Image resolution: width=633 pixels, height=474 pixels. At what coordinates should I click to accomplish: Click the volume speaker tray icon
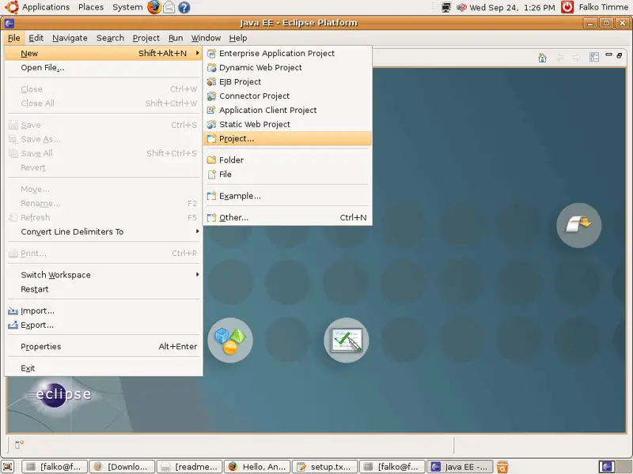[461, 7]
